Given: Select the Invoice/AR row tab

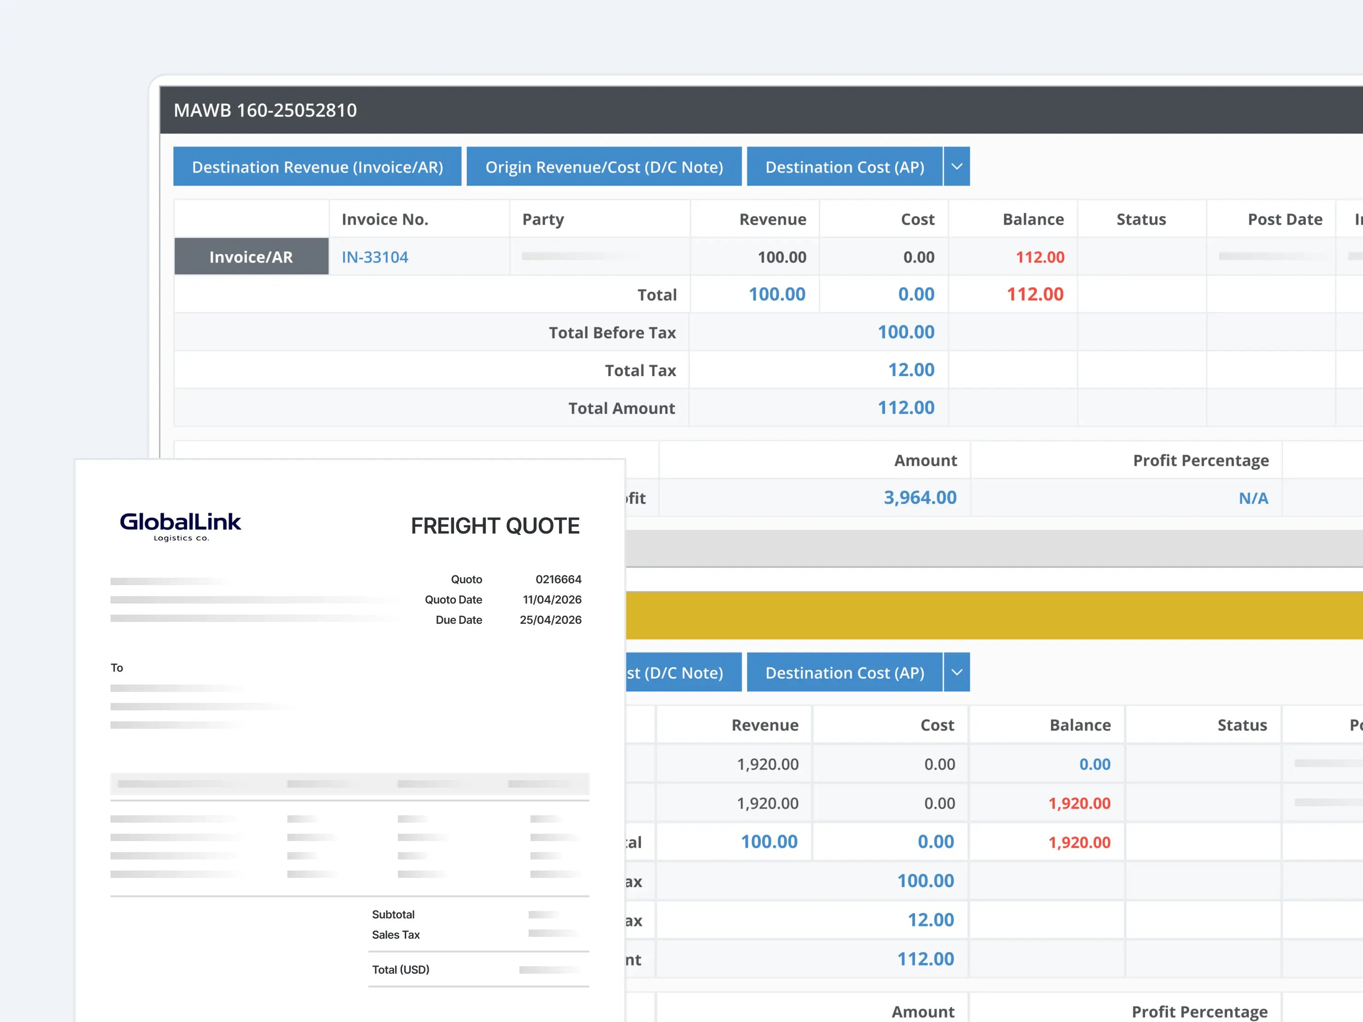Looking at the screenshot, I should [x=251, y=257].
